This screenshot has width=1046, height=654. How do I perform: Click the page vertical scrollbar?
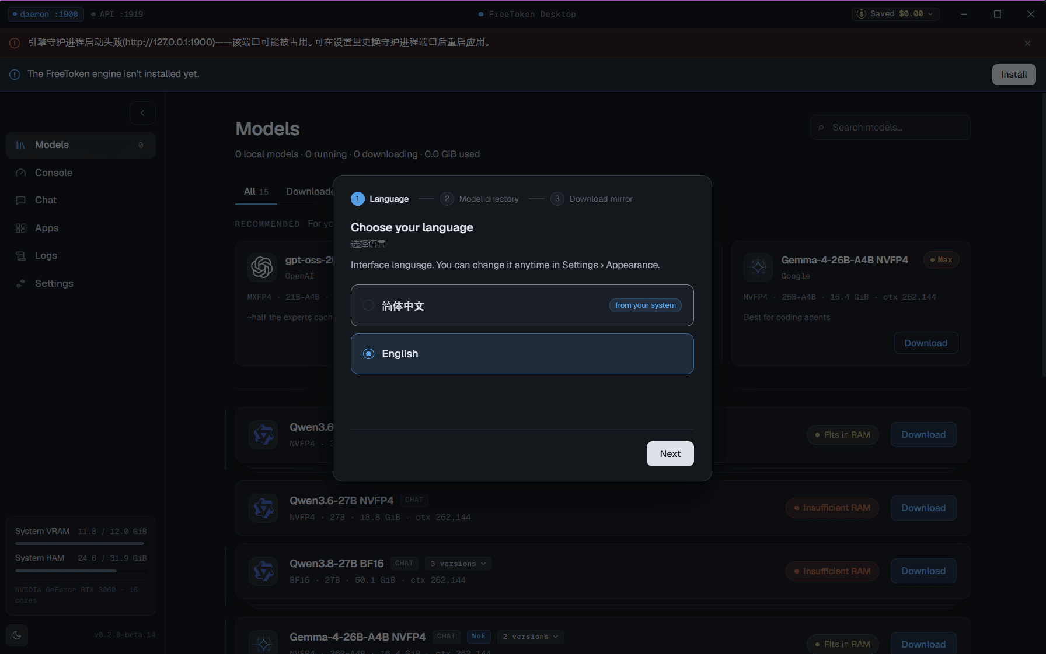pos(1043,234)
